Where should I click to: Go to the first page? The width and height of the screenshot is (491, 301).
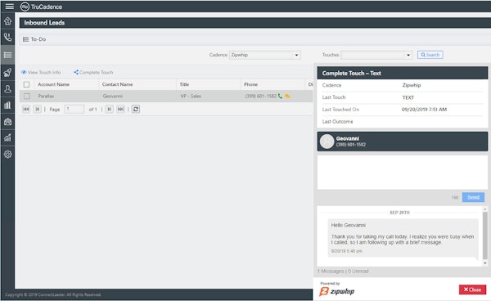pyautogui.click(x=26, y=109)
